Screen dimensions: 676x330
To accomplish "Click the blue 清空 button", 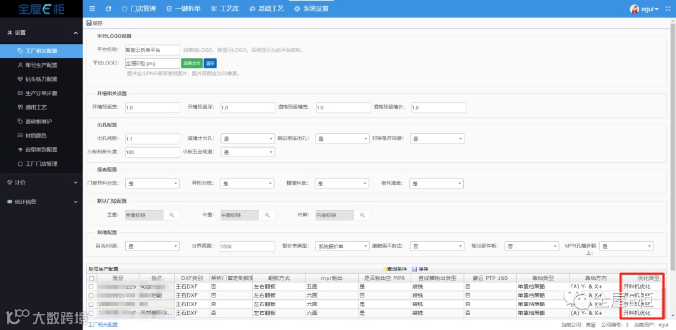I will (210, 63).
